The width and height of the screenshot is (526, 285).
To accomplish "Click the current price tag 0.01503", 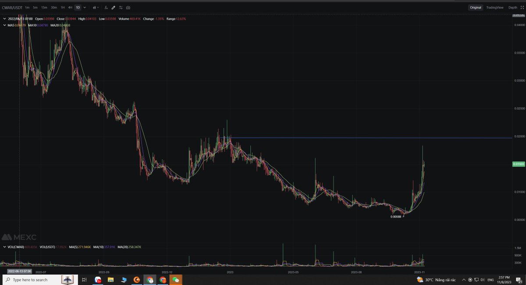I will (x=519, y=164).
